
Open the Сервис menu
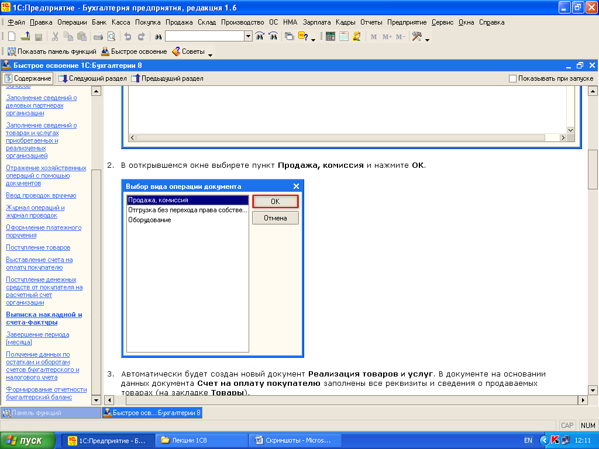pos(442,22)
